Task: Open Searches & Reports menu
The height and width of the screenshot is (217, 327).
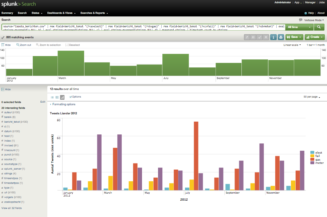Action: click(x=94, y=13)
